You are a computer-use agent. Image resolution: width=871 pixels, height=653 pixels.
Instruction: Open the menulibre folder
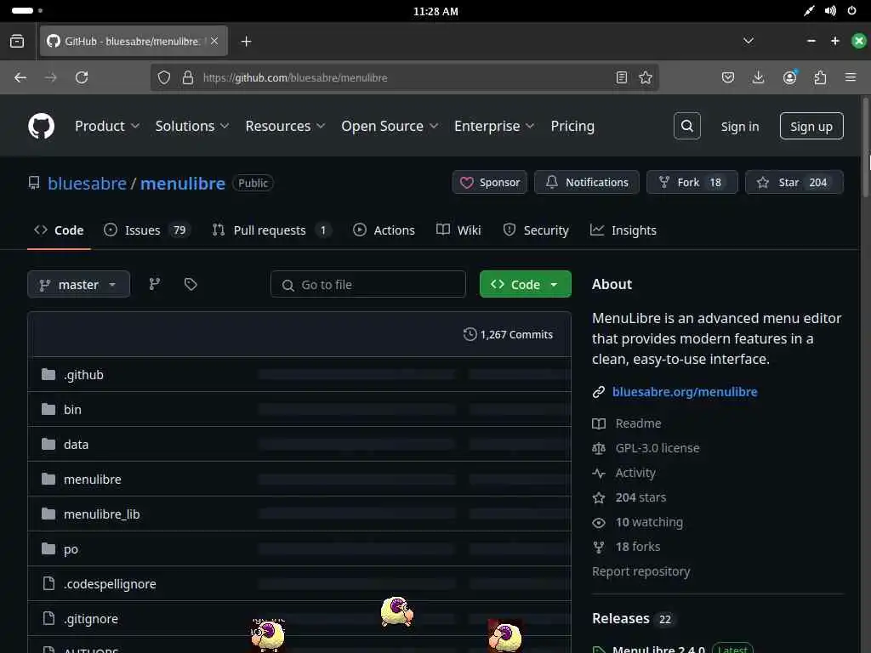pos(92,480)
